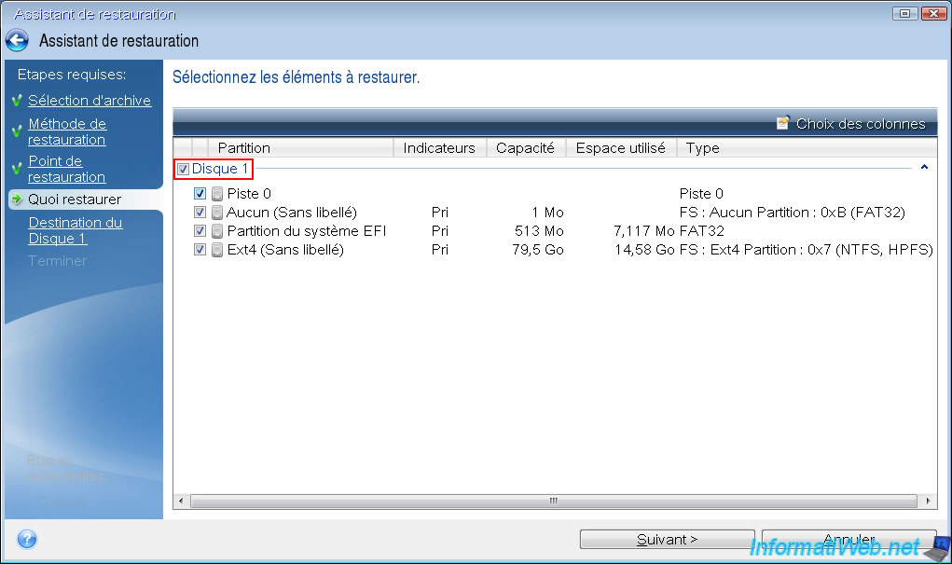Viewport: 952px width, 564px height.
Task: Click the Aucun (Sans libellé) drive icon
Action: coord(216,213)
